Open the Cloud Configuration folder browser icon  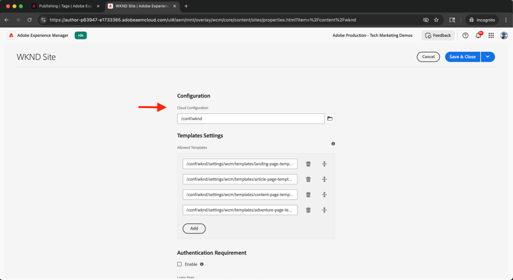pyautogui.click(x=330, y=119)
